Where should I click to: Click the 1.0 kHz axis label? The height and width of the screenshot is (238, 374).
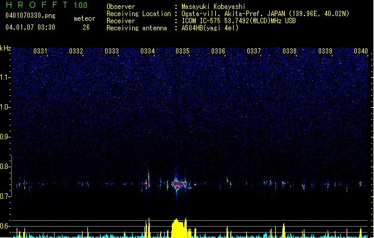point(5,107)
